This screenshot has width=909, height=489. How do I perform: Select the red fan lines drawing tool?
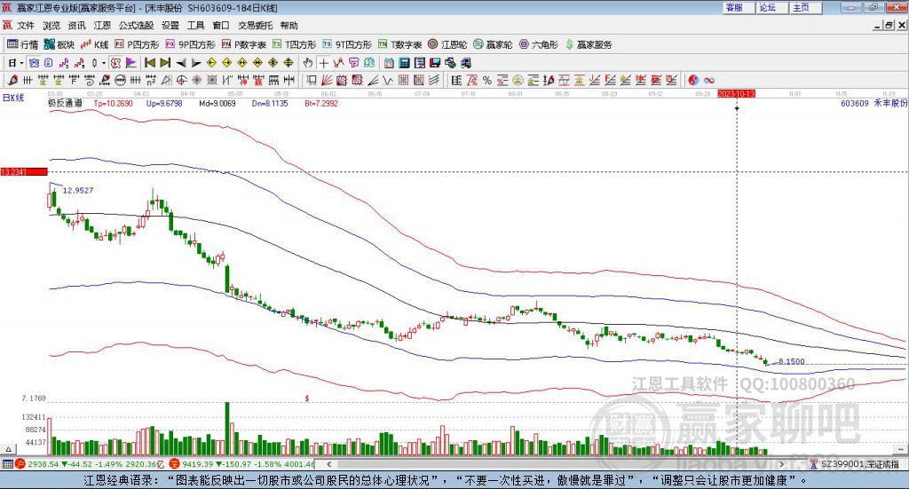(x=327, y=81)
